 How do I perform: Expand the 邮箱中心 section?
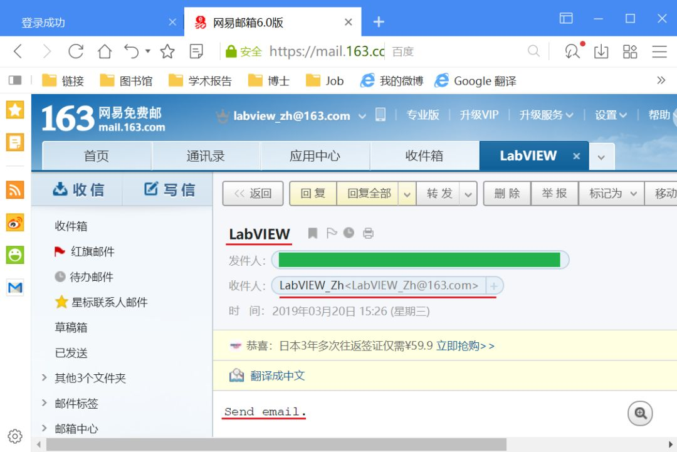pyautogui.click(x=44, y=428)
